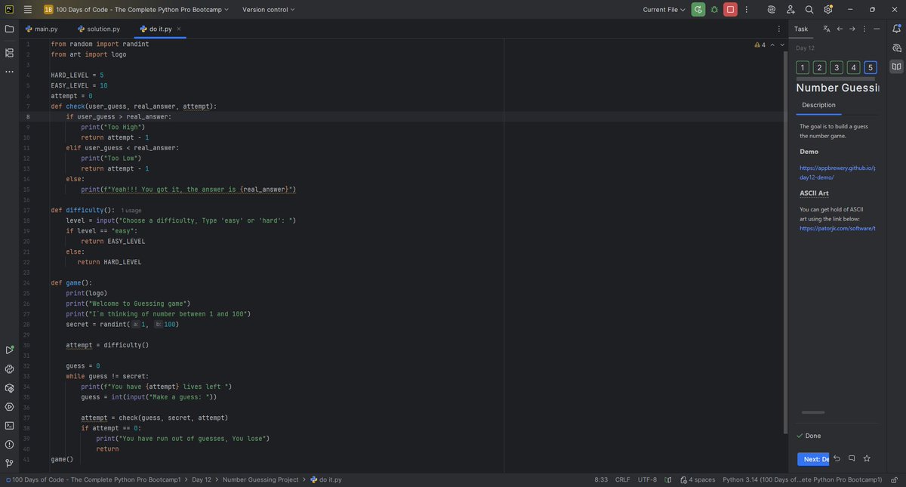Stop the running program with the red Stop icon
This screenshot has height=487, width=906.
pyautogui.click(x=729, y=10)
